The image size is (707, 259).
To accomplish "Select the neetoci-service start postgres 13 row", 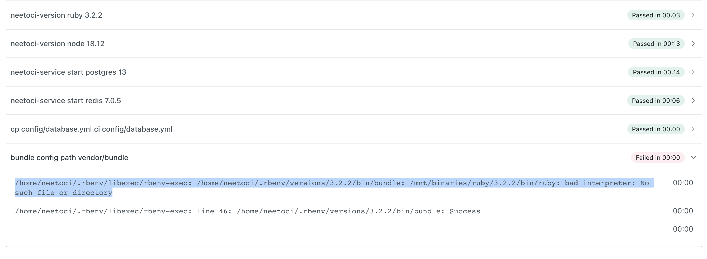I will (x=68, y=72).
